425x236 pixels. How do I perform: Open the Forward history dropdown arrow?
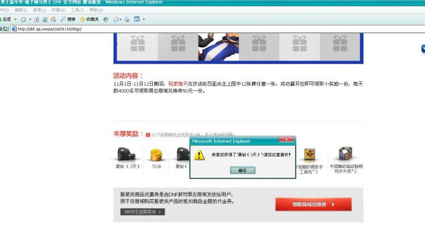point(30,19)
